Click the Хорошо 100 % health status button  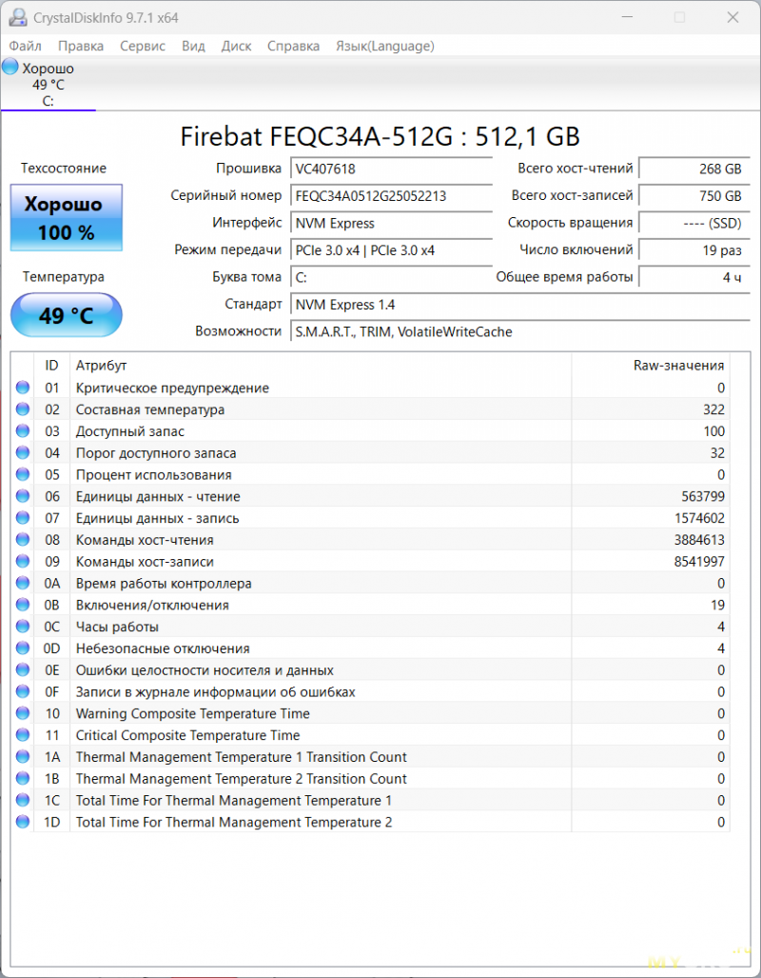tap(67, 218)
